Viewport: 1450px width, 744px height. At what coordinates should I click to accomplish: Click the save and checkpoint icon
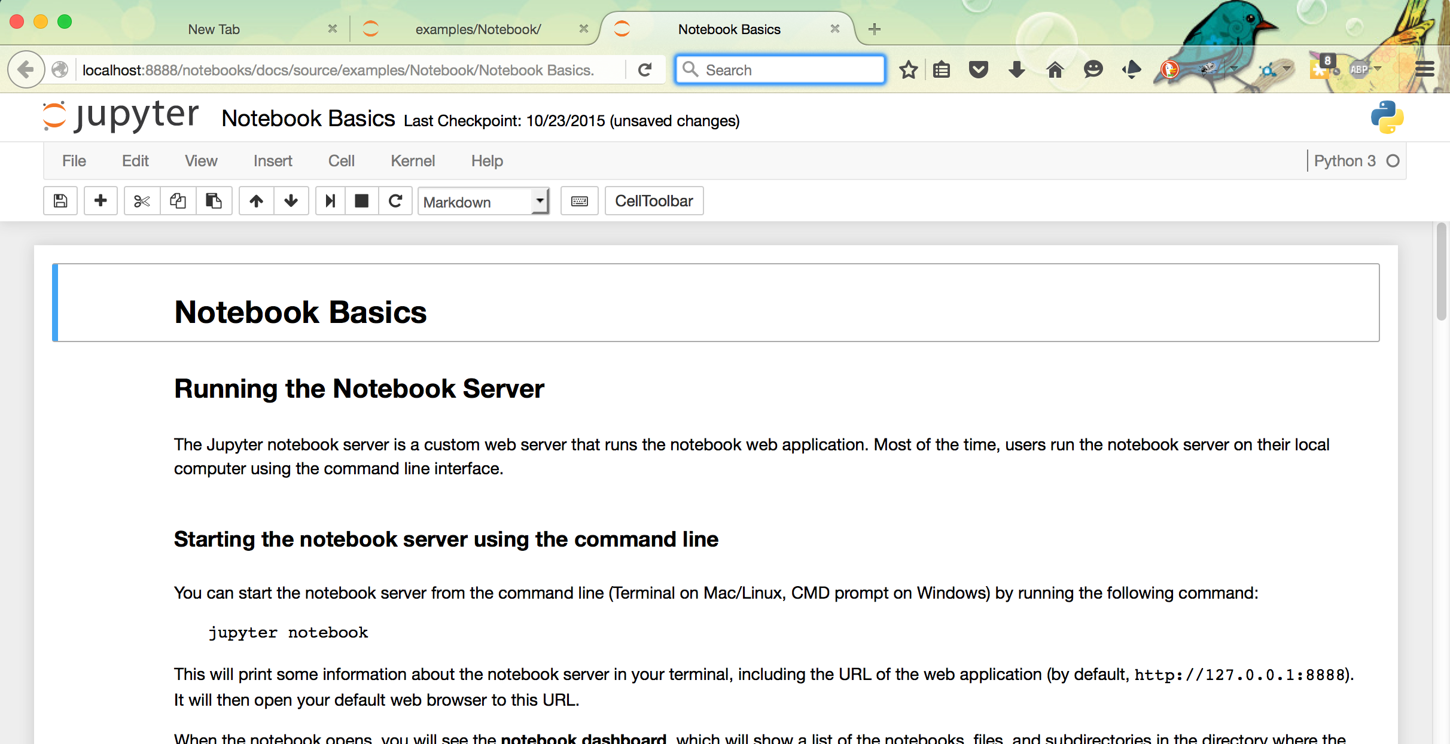pyautogui.click(x=60, y=201)
